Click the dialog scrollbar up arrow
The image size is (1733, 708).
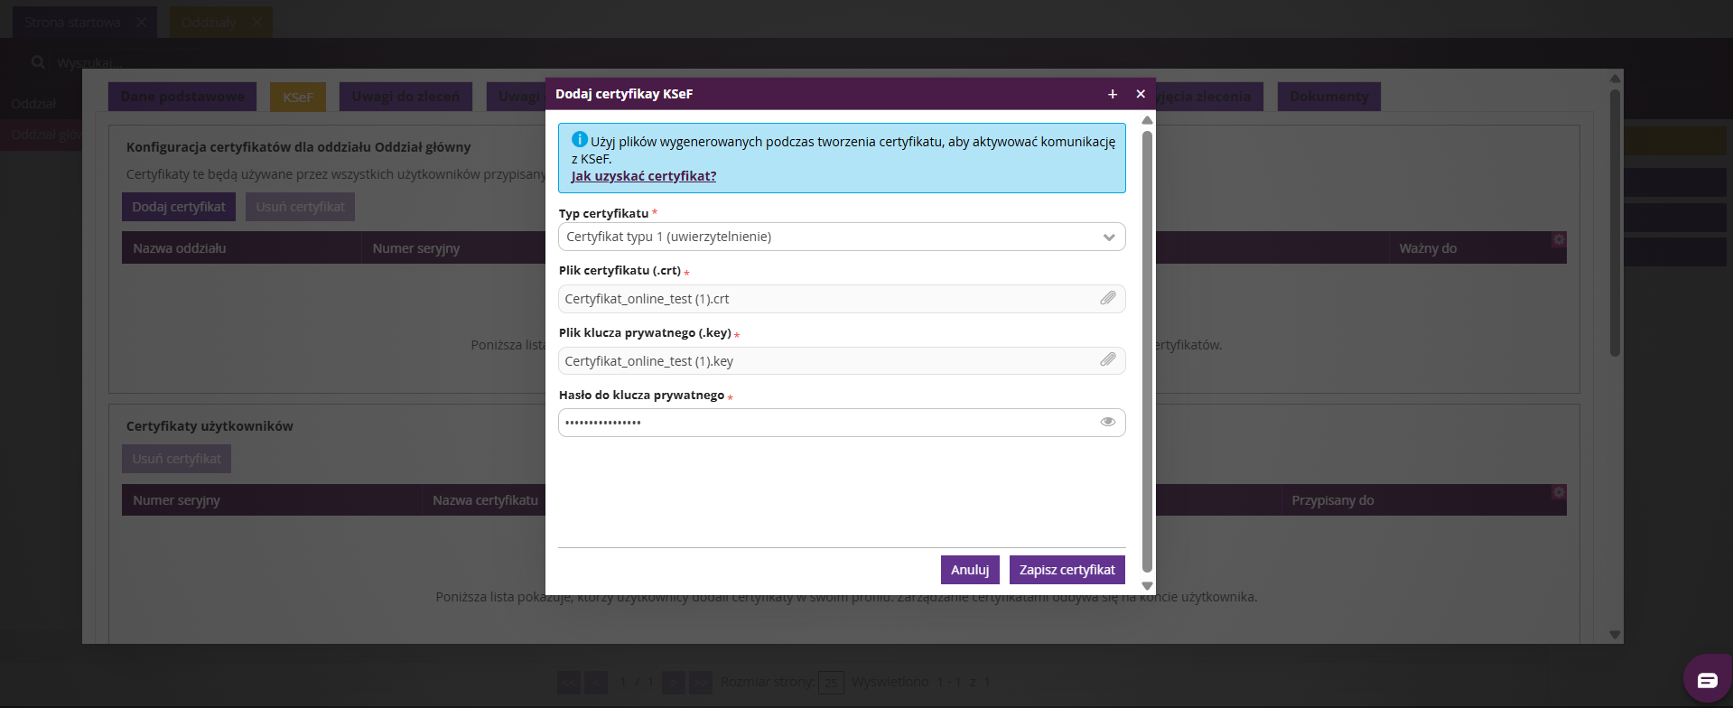[x=1147, y=120]
